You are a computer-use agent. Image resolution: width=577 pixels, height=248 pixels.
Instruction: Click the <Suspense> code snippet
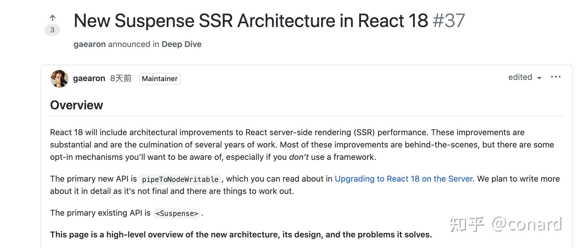click(177, 213)
